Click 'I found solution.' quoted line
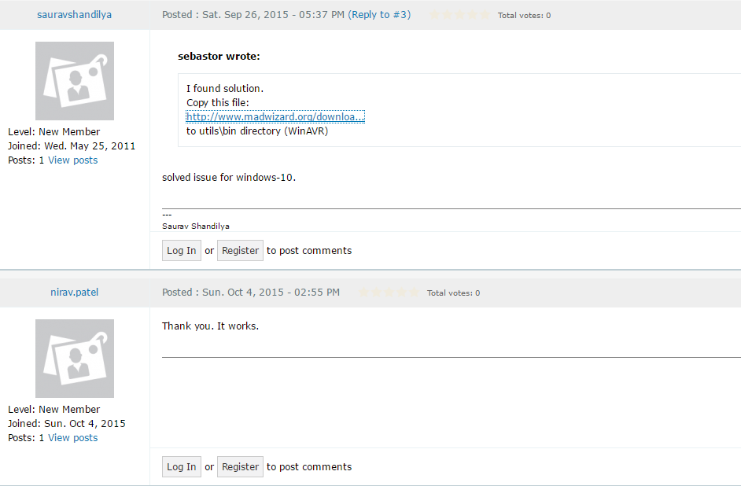Viewport: 741px width, 486px height. point(225,88)
